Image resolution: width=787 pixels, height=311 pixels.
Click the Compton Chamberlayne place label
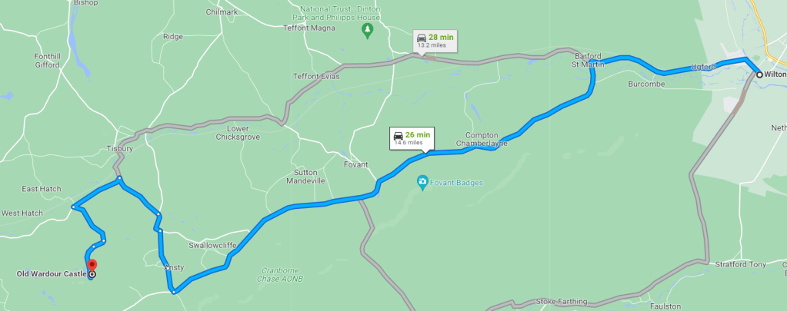tap(482, 139)
